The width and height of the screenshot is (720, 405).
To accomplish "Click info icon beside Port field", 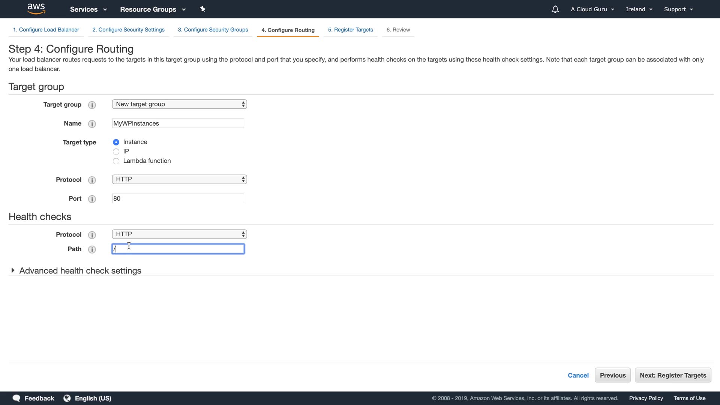I will coord(92,199).
